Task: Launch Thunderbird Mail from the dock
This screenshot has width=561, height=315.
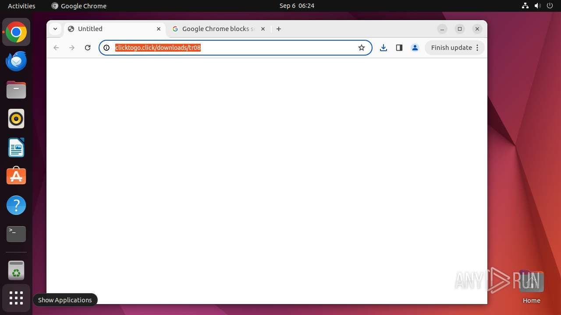Action: [x=16, y=61]
